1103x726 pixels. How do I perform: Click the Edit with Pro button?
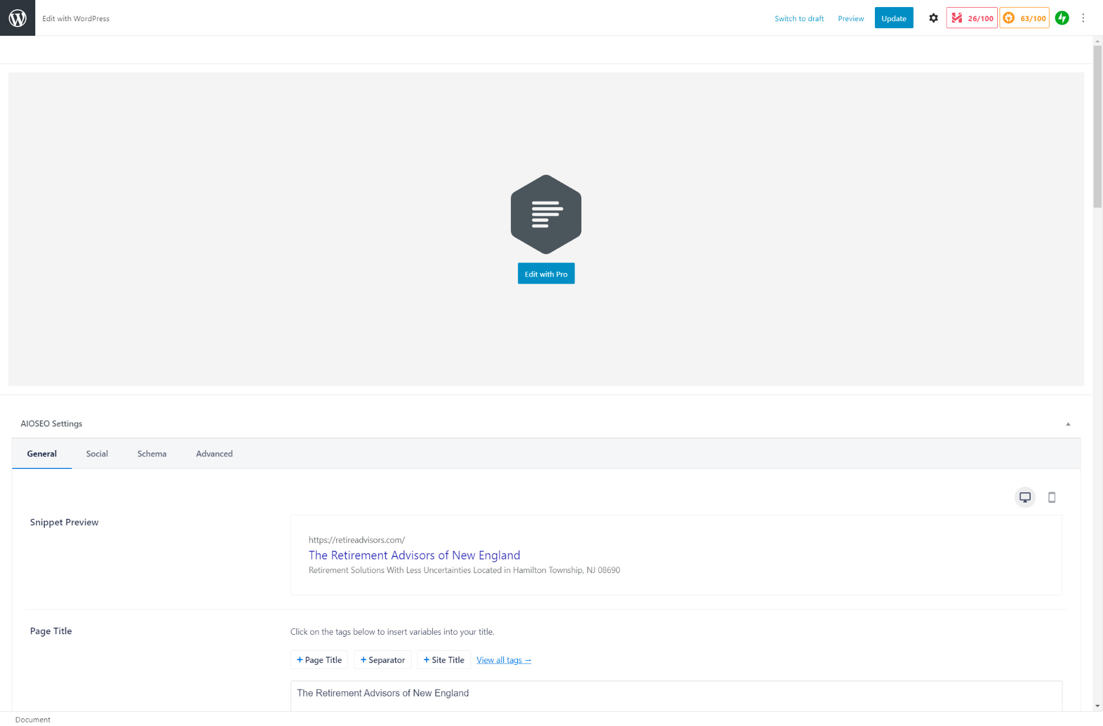(x=546, y=274)
